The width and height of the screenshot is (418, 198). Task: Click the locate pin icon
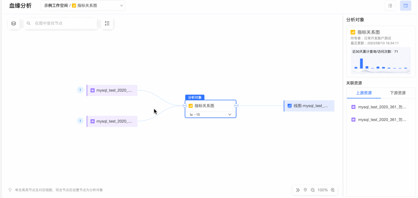305,190
